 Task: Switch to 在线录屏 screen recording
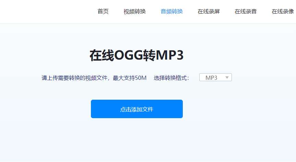click(x=209, y=11)
